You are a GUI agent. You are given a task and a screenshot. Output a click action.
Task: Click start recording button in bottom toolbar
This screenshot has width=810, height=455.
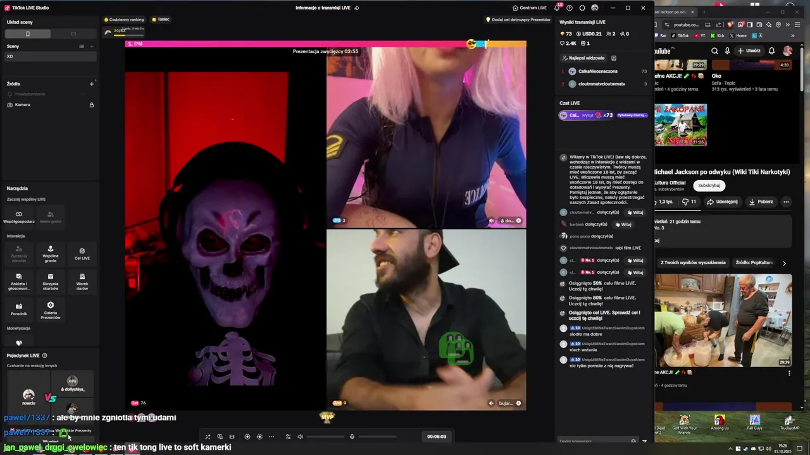[x=247, y=437]
